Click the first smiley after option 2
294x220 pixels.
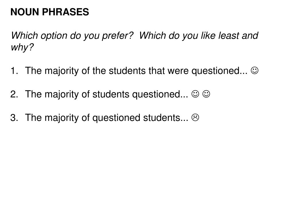195,94
